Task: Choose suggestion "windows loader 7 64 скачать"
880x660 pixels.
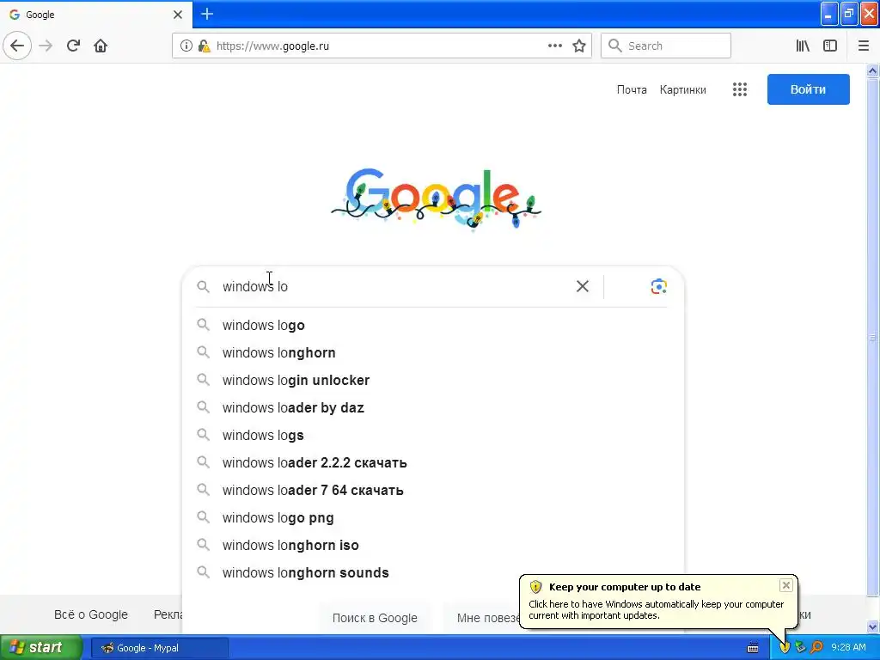Action: (x=433, y=490)
